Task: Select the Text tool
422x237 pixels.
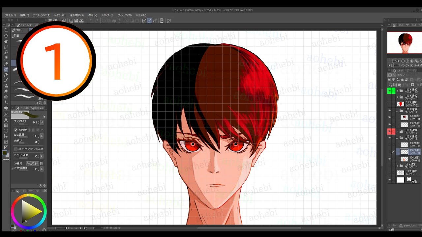Action: [x=6, y=120]
